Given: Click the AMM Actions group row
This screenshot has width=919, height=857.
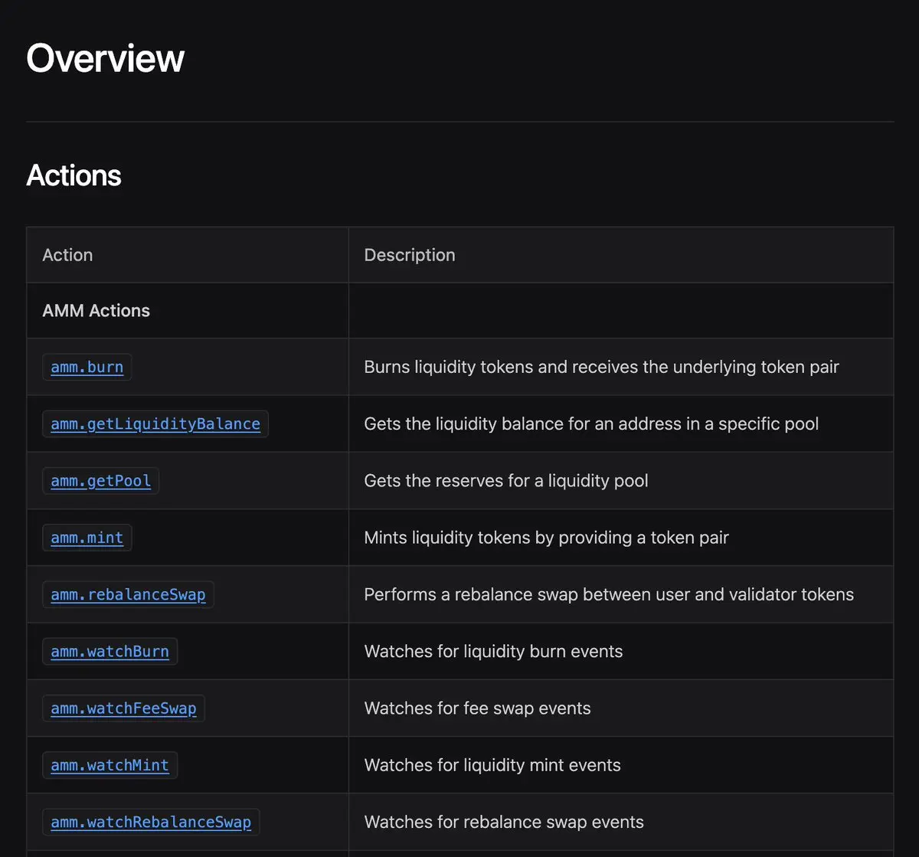Looking at the screenshot, I should click(459, 311).
